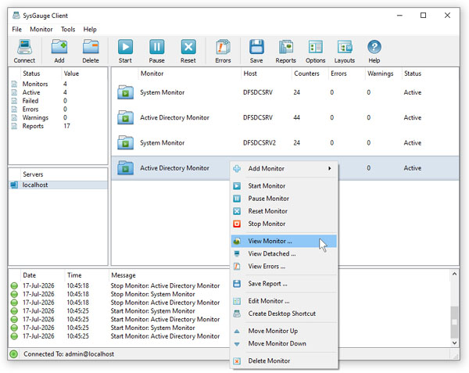Choose Create Desktop Shortcut
Screen dimensions: 469x373
(284, 314)
